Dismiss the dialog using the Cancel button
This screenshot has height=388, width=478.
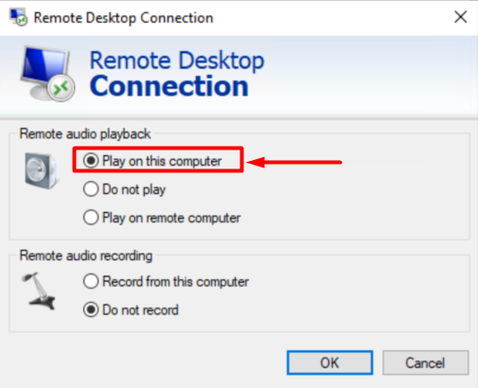click(425, 362)
